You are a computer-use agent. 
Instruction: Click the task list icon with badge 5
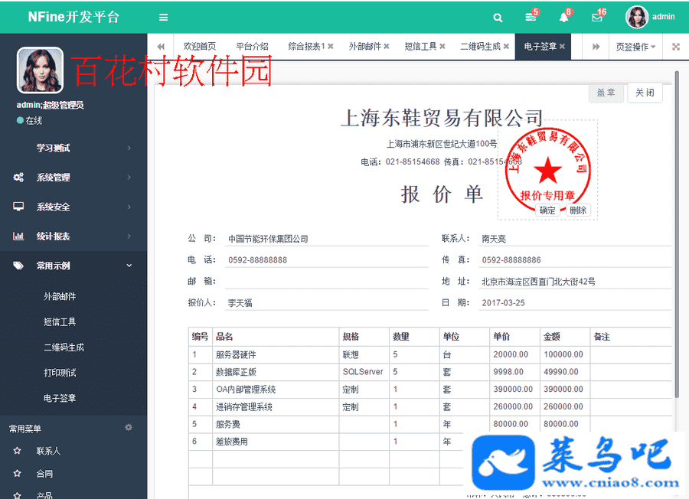coord(530,18)
